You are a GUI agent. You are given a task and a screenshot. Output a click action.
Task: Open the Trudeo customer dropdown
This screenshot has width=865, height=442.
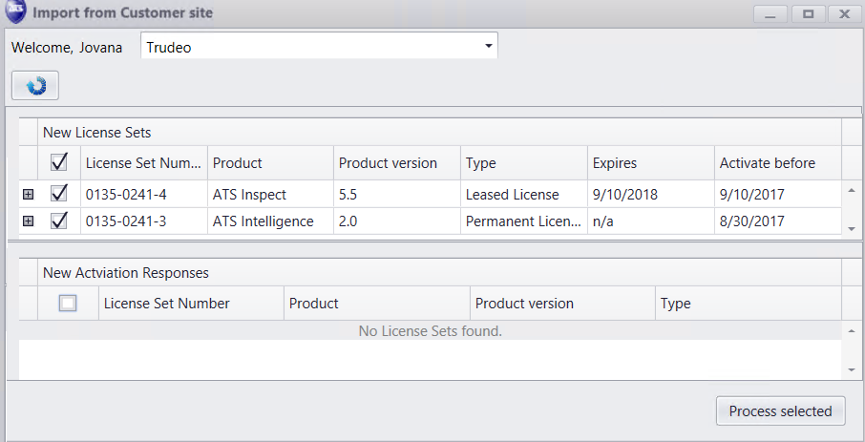click(x=488, y=46)
